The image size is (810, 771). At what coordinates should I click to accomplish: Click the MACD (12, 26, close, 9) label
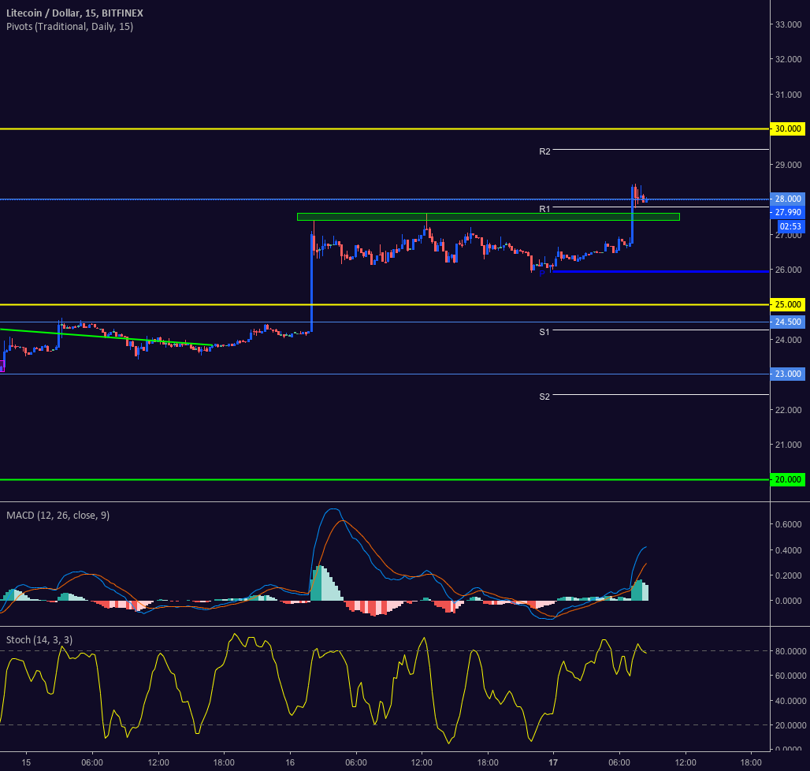pyautogui.click(x=58, y=516)
